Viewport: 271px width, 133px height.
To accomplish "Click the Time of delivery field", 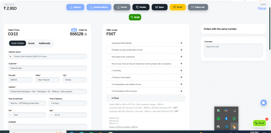I will tap(68, 103).
